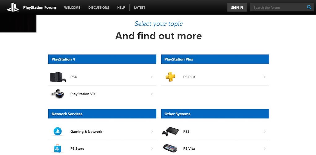
Task: Expand the Gaming & Network row chevron
Action: pyautogui.click(x=152, y=131)
